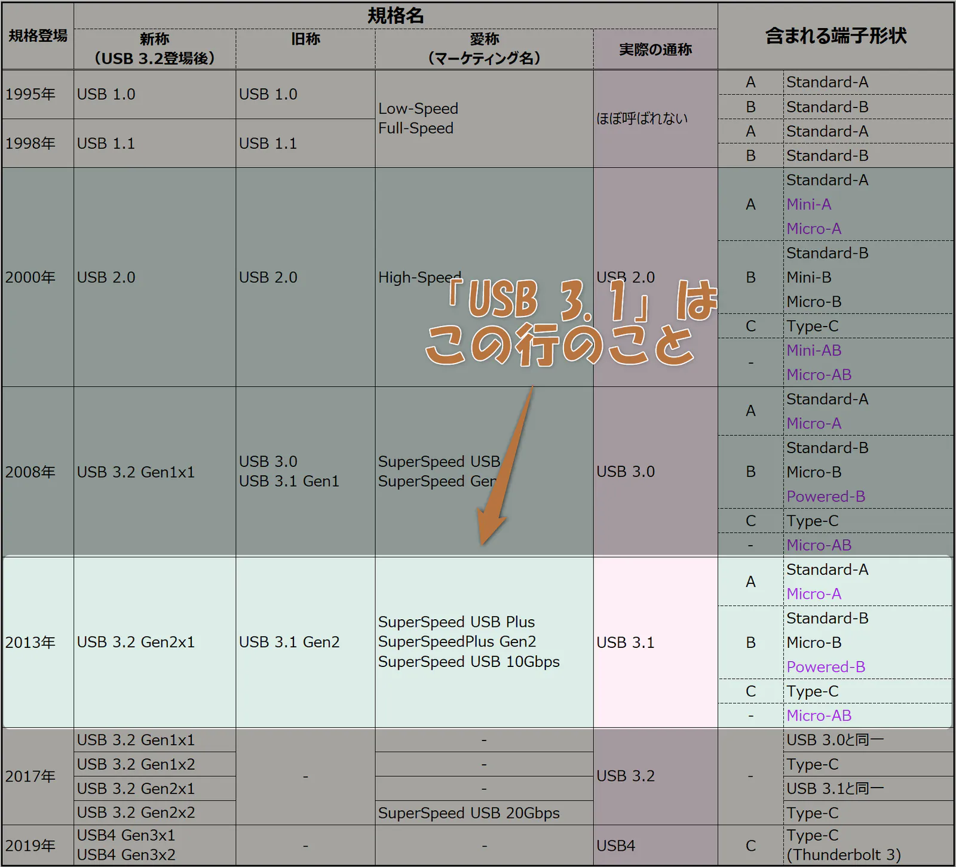Click the ほぼ呼ばれない cell

coord(655,119)
